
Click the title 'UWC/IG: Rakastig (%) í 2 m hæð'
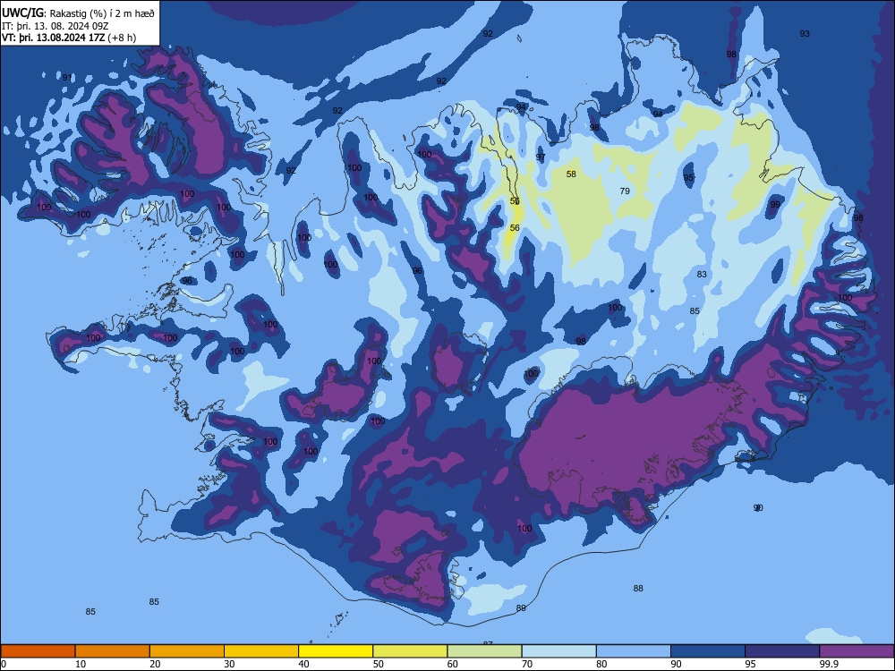point(78,13)
